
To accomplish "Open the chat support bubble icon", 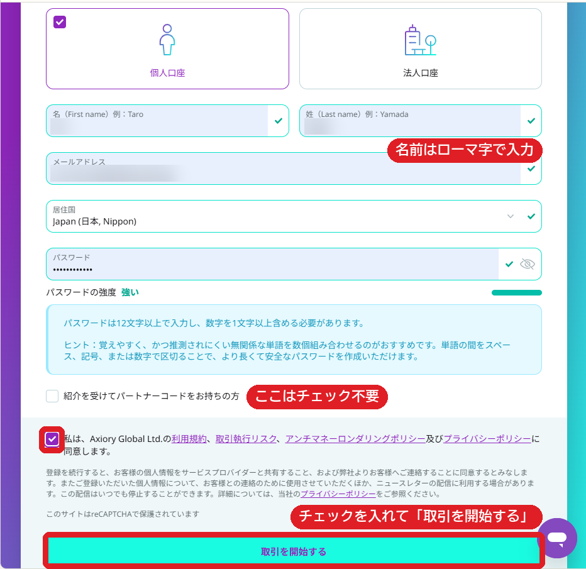I will click(557, 538).
